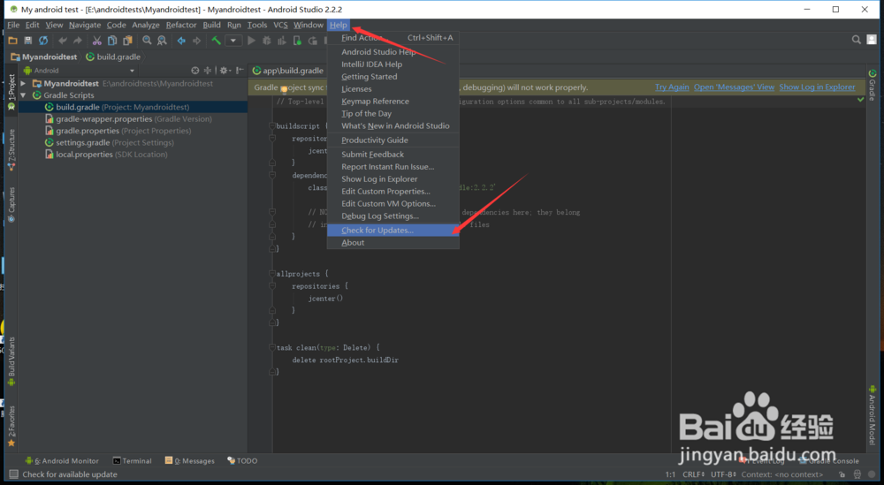Choose Keymap Reference in Help menu
The height and width of the screenshot is (485, 884).
(x=393, y=102)
